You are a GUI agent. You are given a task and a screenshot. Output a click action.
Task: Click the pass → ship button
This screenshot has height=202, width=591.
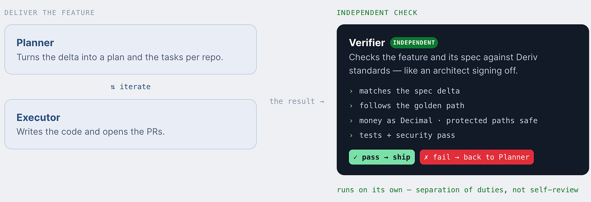click(x=382, y=157)
